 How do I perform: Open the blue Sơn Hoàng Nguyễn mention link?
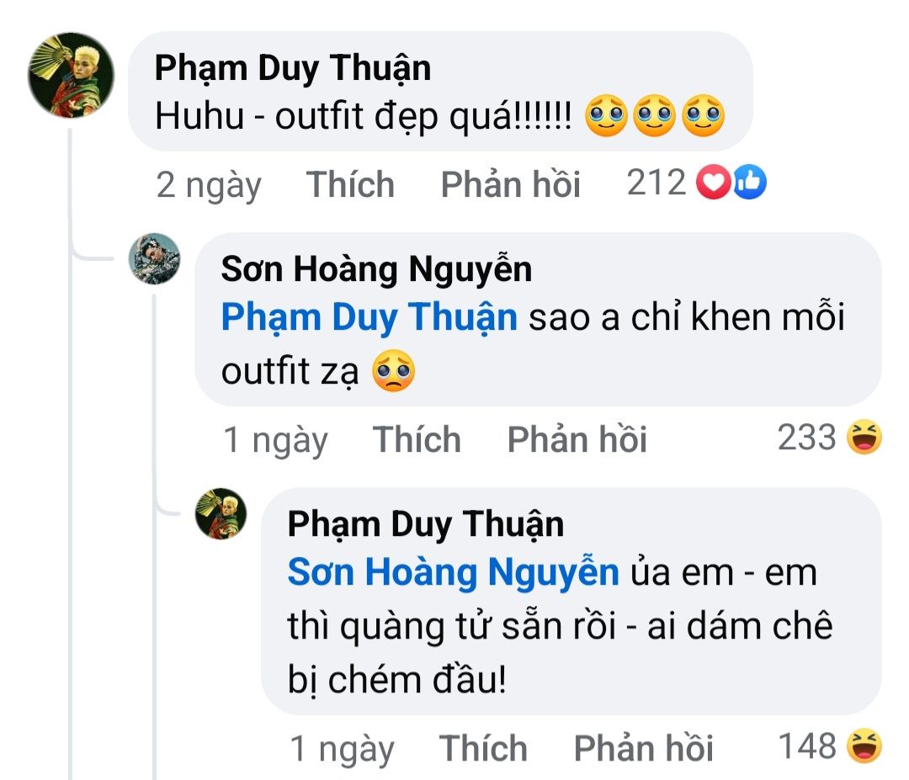tap(453, 573)
